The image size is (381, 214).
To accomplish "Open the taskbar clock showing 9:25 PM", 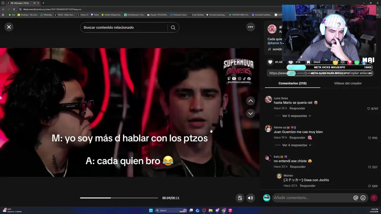I will pos(374,210).
